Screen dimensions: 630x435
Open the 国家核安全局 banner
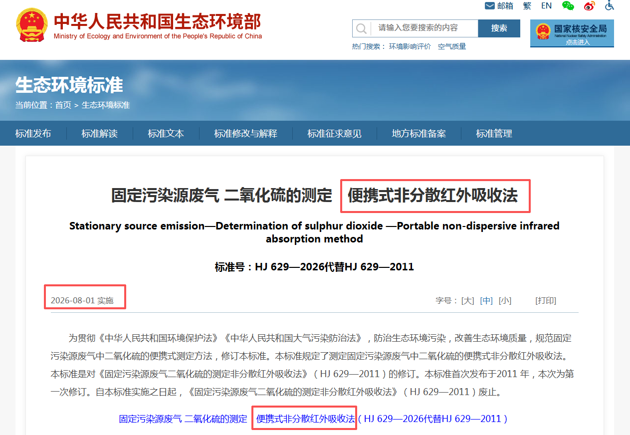[572, 33]
